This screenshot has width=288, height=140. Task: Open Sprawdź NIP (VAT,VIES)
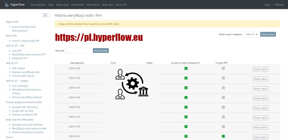tap(25, 107)
